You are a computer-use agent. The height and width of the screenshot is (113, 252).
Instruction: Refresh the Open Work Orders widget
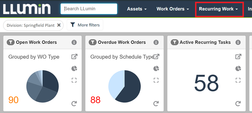coord(74,104)
